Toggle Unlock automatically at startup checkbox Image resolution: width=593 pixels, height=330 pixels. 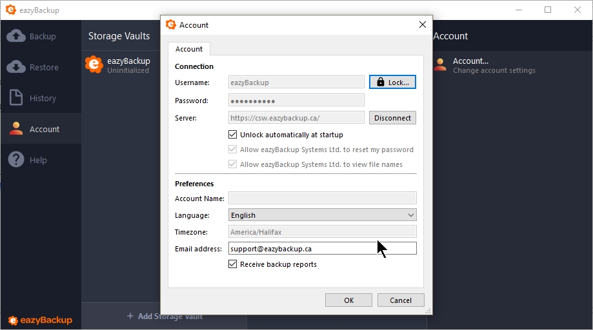tap(232, 135)
